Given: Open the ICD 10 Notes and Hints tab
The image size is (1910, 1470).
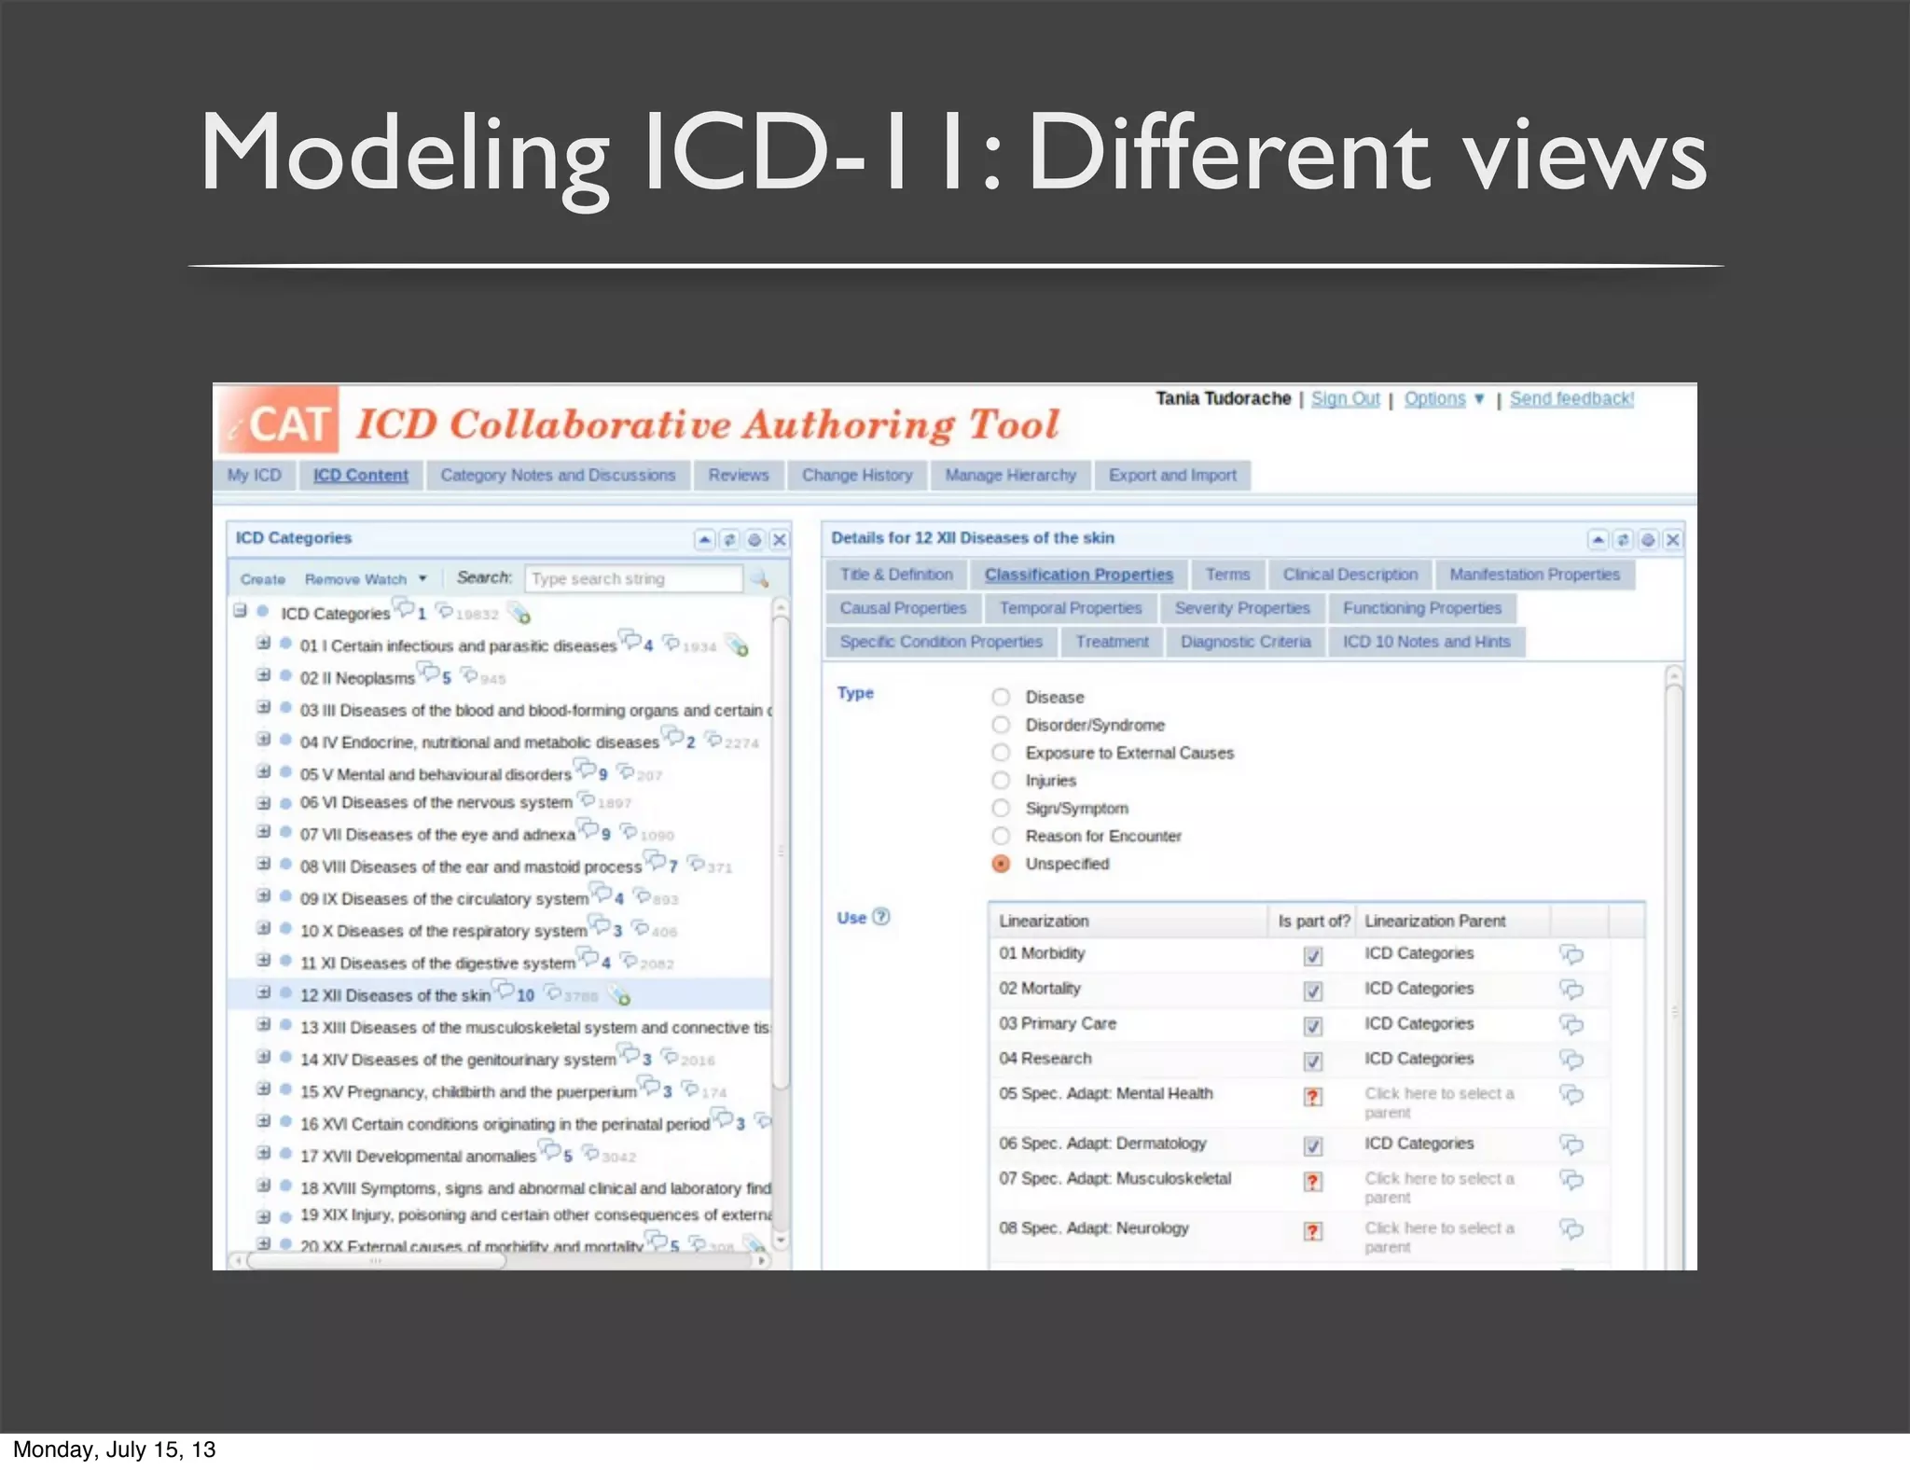Looking at the screenshot, I should (x=1426, y=642).
